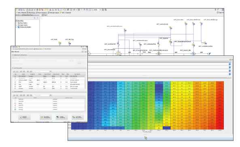Open the mFC Checker tab

click(x=66, y=13)
